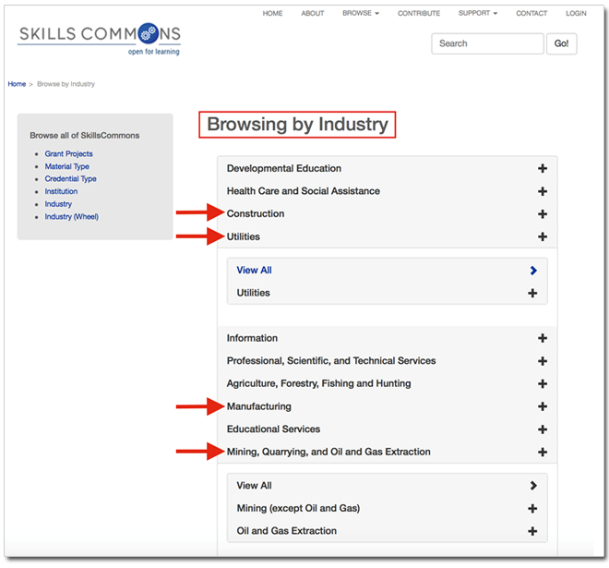Open the Browse dropdown menu
The image size is (609, 568).
point(361,13)
